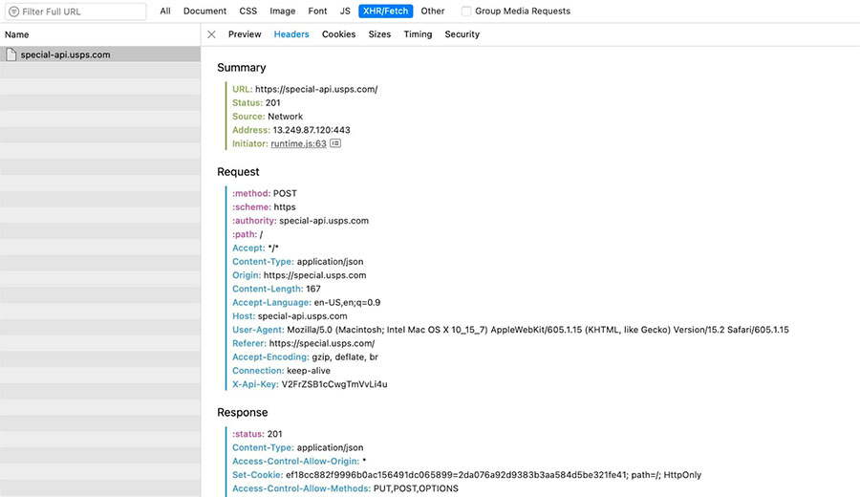
Task: Click the Source Network line
Action: (x=268, y=117)
